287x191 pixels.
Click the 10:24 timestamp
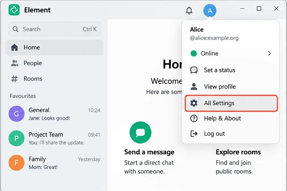point(94,110)
